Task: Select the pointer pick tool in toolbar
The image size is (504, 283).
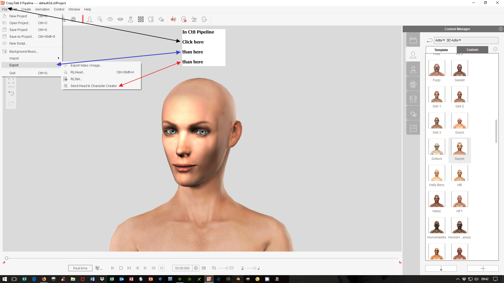Action: [x=100, y=19]
